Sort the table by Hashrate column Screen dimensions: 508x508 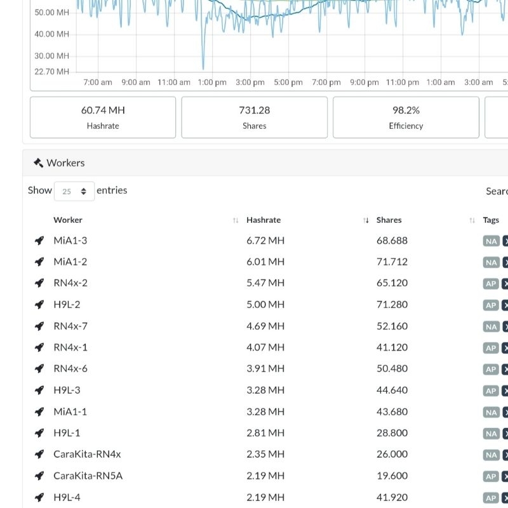coord(264,220)
